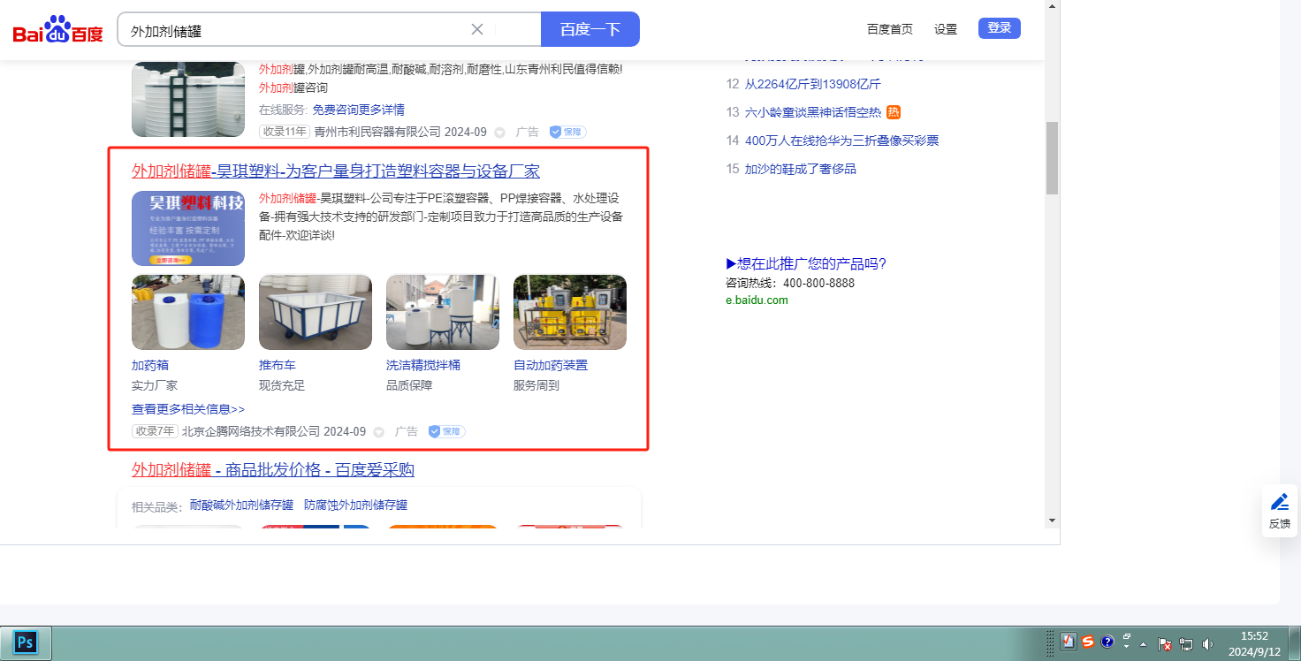
Task: Click the scrollbar down arrow
Action: pyautogui.click(x=1052, y=520)
